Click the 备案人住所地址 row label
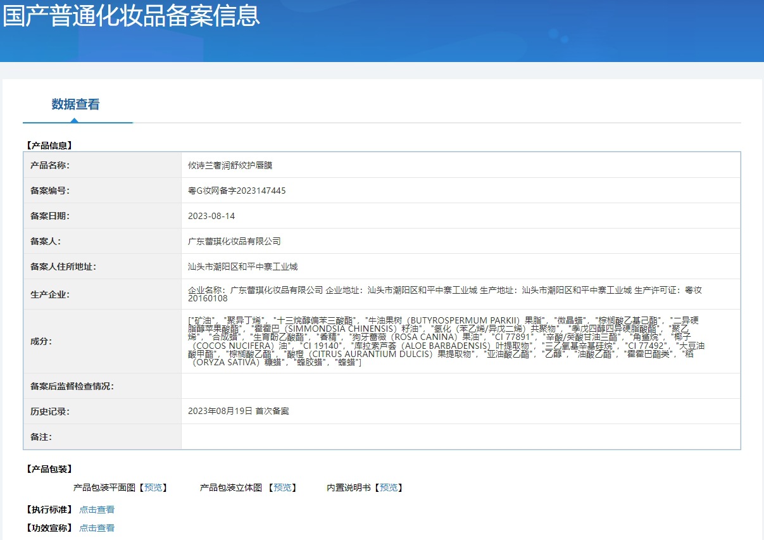The height and width of the screenshot is (540, 764). click(63, 267)
